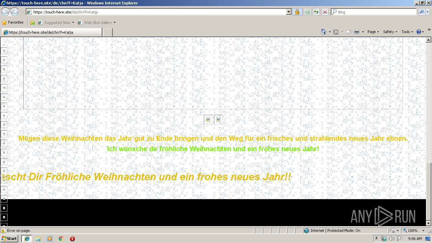Show hidden tray icons arrow

(377, 238)
